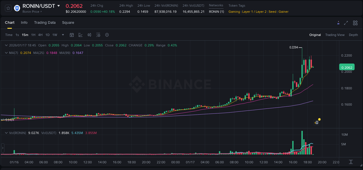Open the Depth chart view
This screenshot has width=363, height=170.
[353, 35]
